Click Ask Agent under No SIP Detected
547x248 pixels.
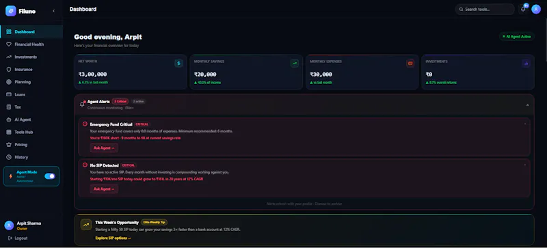tap(104, 189)
